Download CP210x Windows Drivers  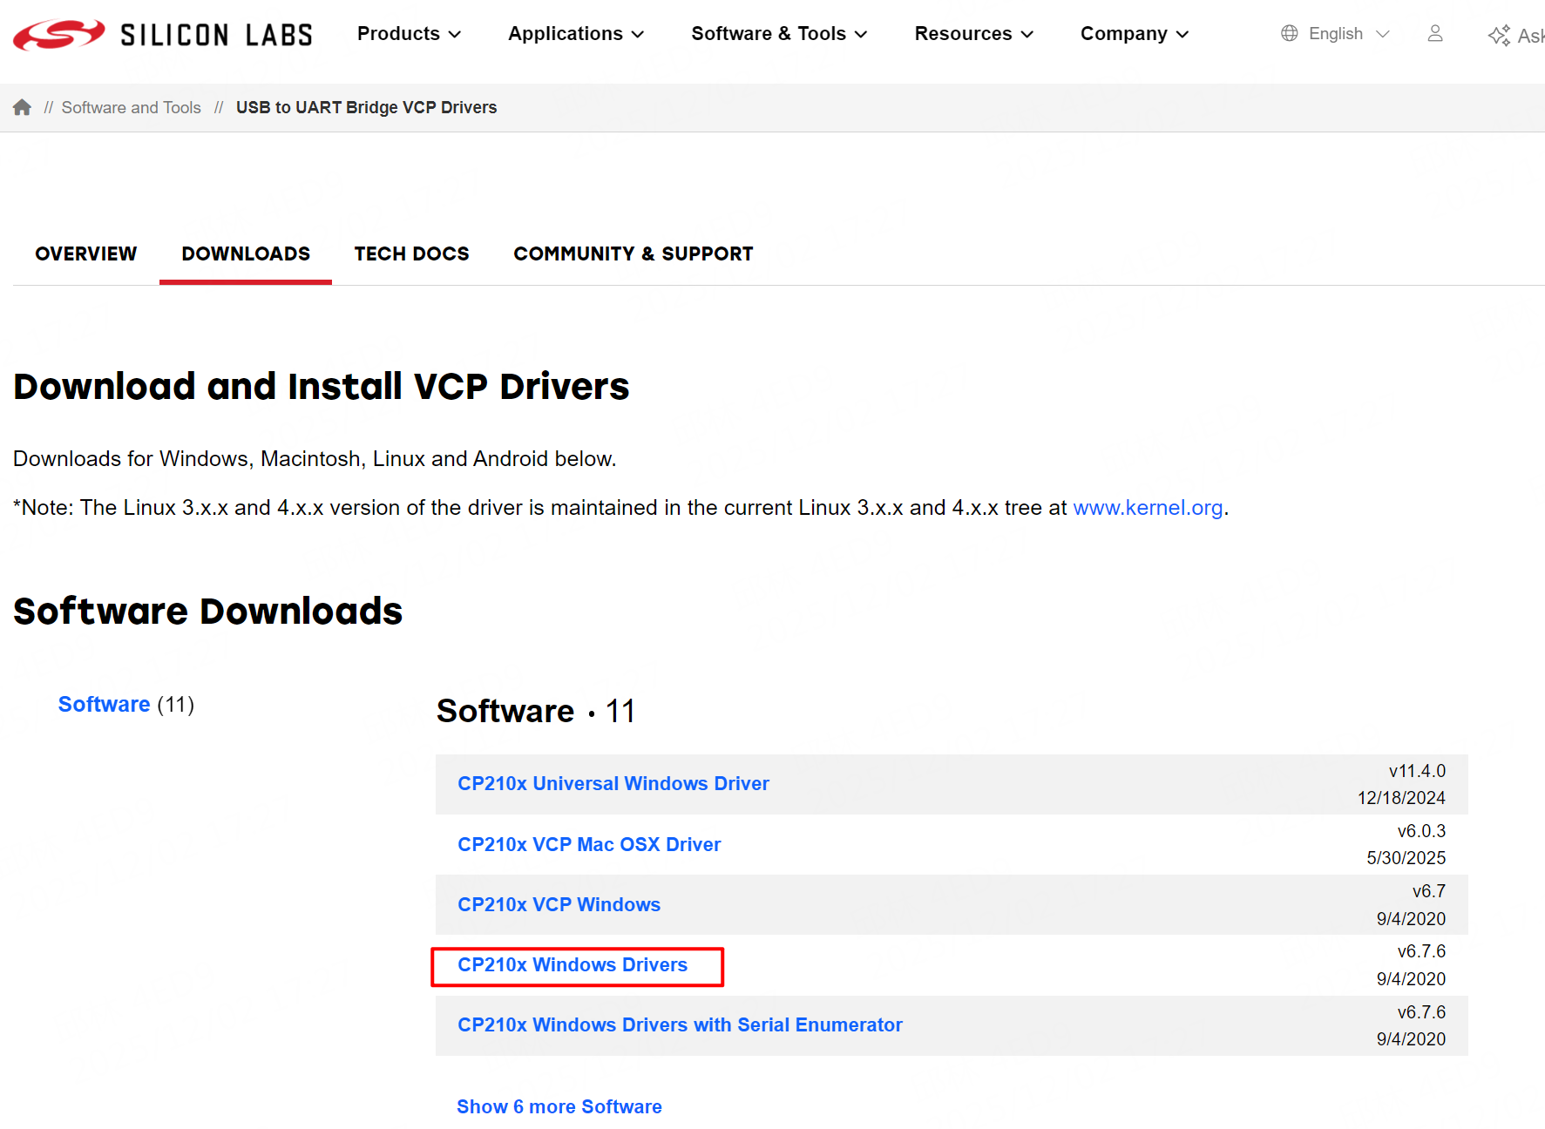(x=573, y=964)
